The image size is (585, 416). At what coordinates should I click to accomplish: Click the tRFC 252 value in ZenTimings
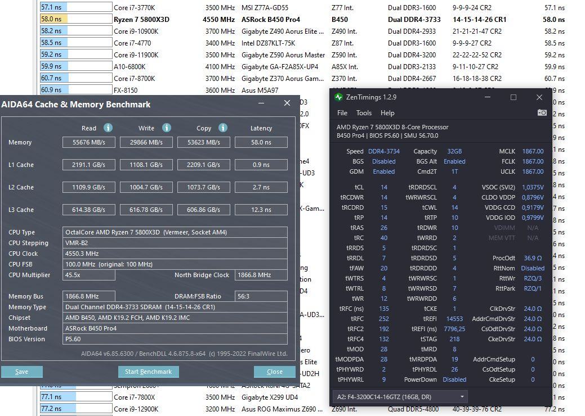384,319
